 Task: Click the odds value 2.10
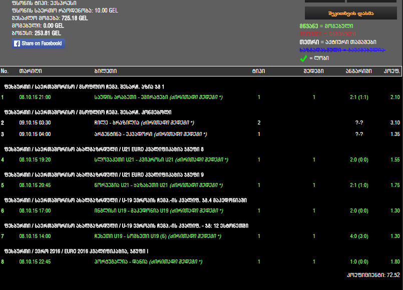click(395, 97)
